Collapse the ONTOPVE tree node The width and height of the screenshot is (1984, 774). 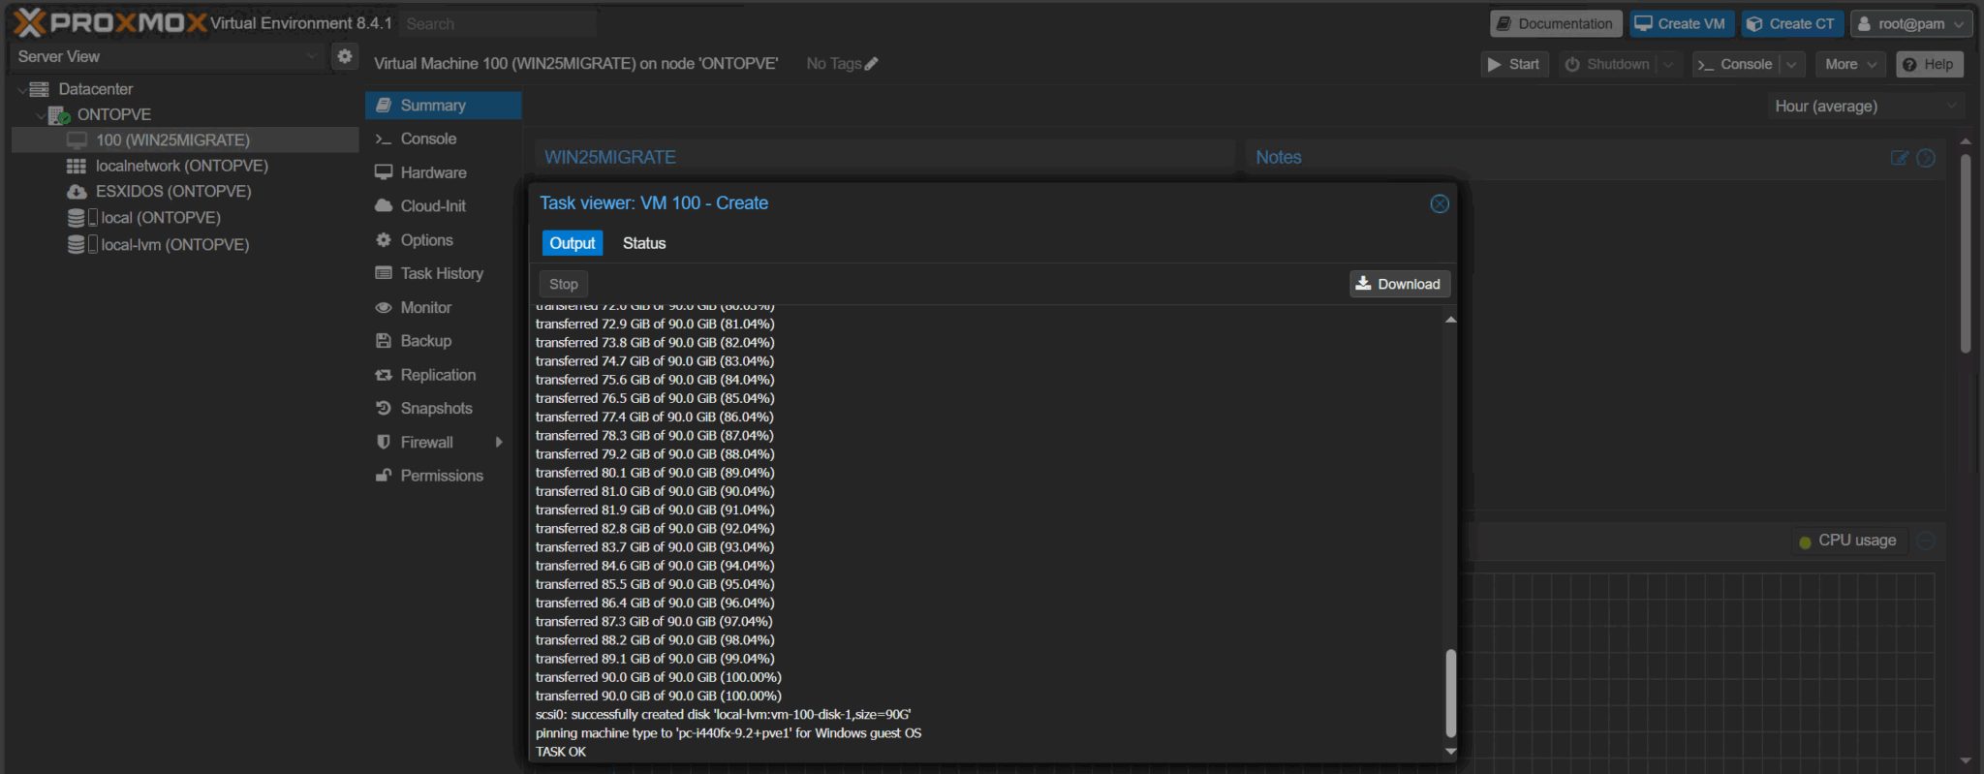41,115
